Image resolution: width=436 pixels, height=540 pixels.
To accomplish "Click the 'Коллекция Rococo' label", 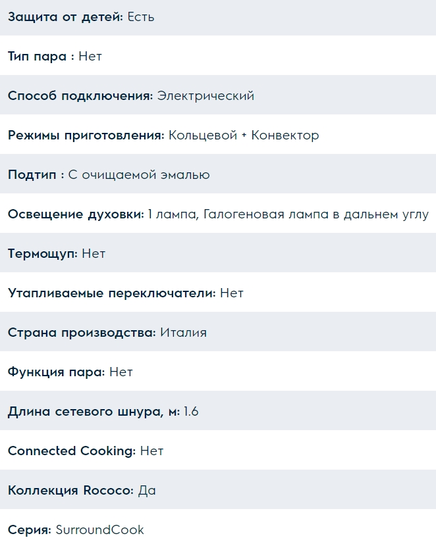I will (x=70, y=491).
